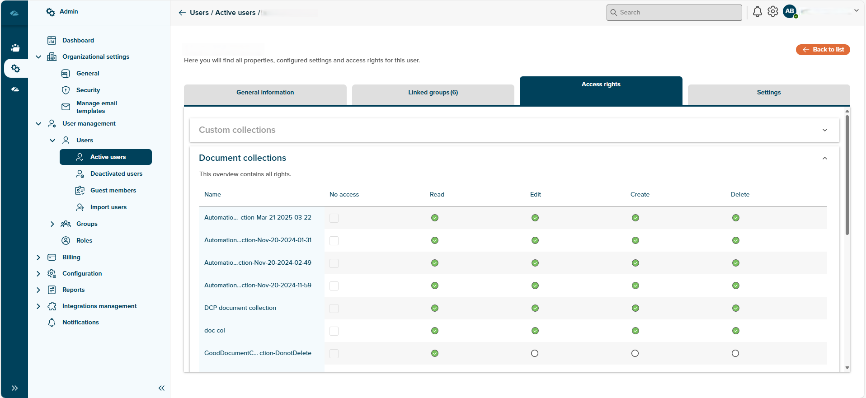
Task: Enable Edit right for GoodDocumentC...ction-DonotDelete
Action: click(535, 353)
